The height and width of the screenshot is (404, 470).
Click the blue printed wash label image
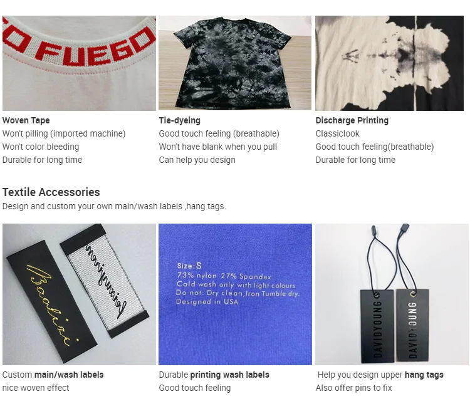click(x=235, y=294)
